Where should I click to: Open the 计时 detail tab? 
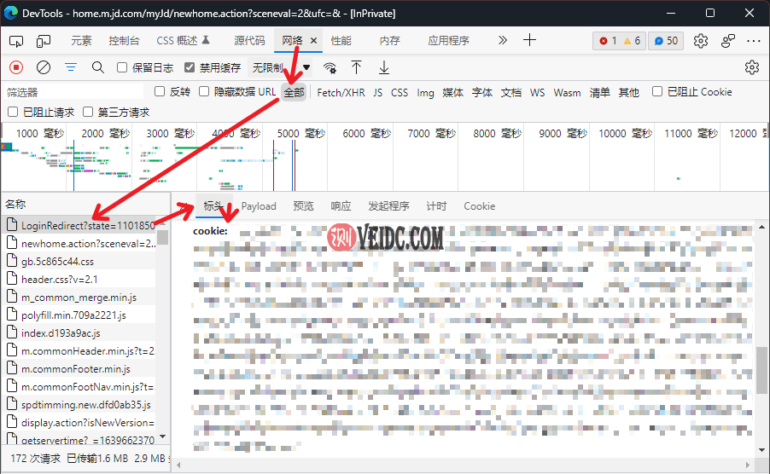(x=436, y=205)
